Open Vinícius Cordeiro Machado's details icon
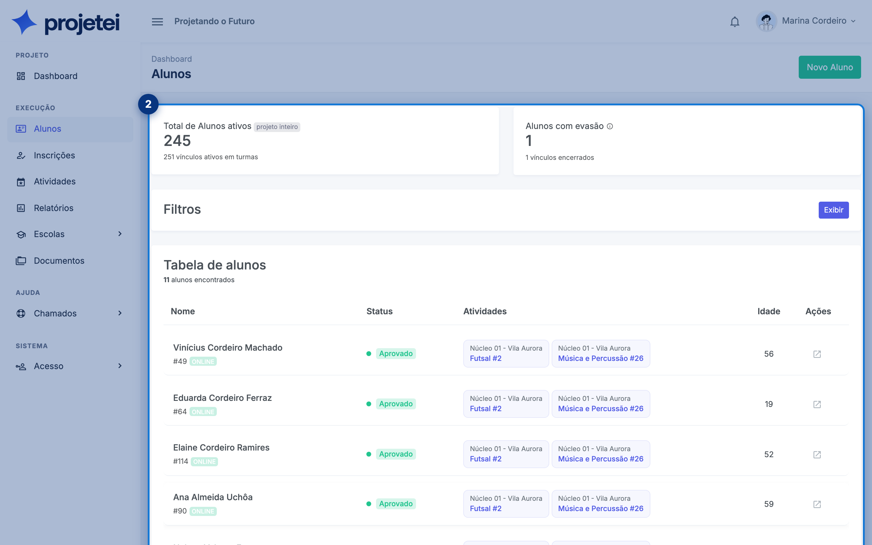Image resolution: width=872 pixels, height=545 pixels. click(x=817, y=354)
